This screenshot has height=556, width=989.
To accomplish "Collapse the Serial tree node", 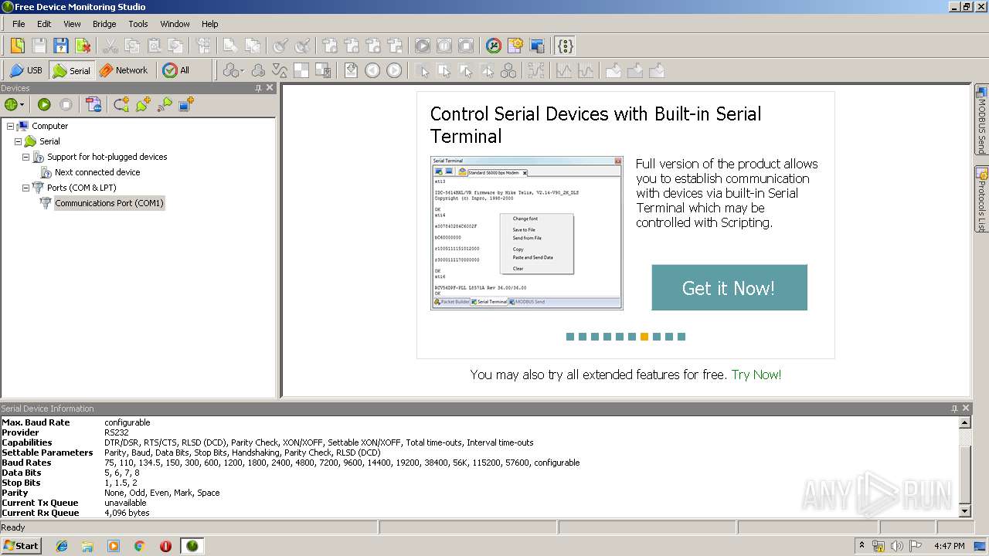I will [18, 141].
